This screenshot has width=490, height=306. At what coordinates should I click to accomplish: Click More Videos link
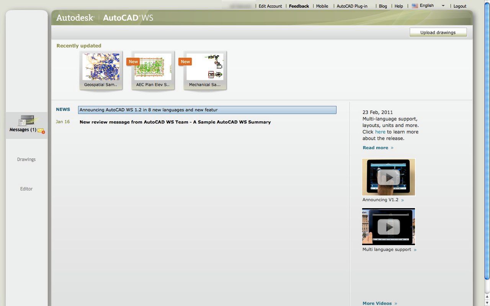tap(380, 303)
